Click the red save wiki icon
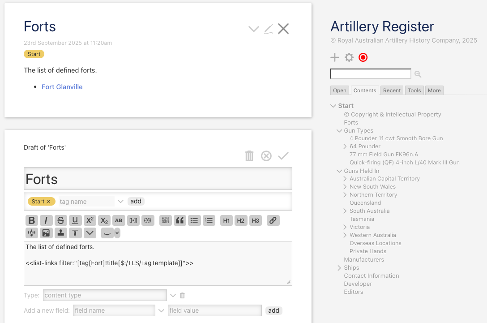 point(363,57)
